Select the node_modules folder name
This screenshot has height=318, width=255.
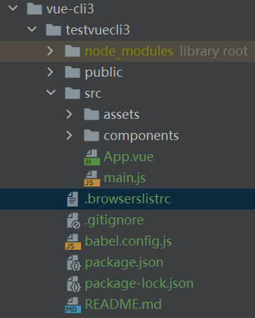129,51
